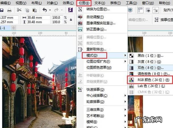Click the add page plus tab

point(14,28)
